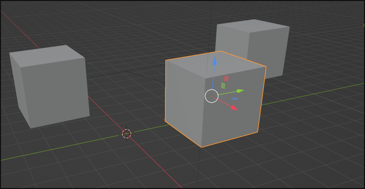Select the cube on the left

(x=50, y=86)
